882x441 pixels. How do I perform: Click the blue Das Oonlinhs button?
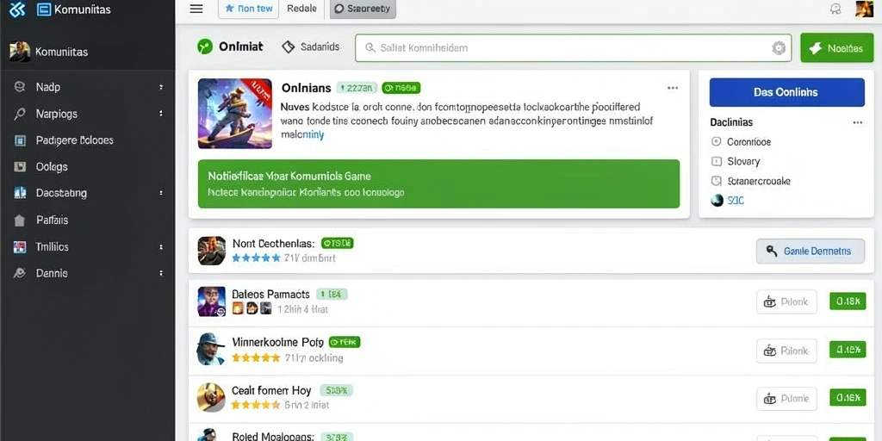click(x=787, y=92)
